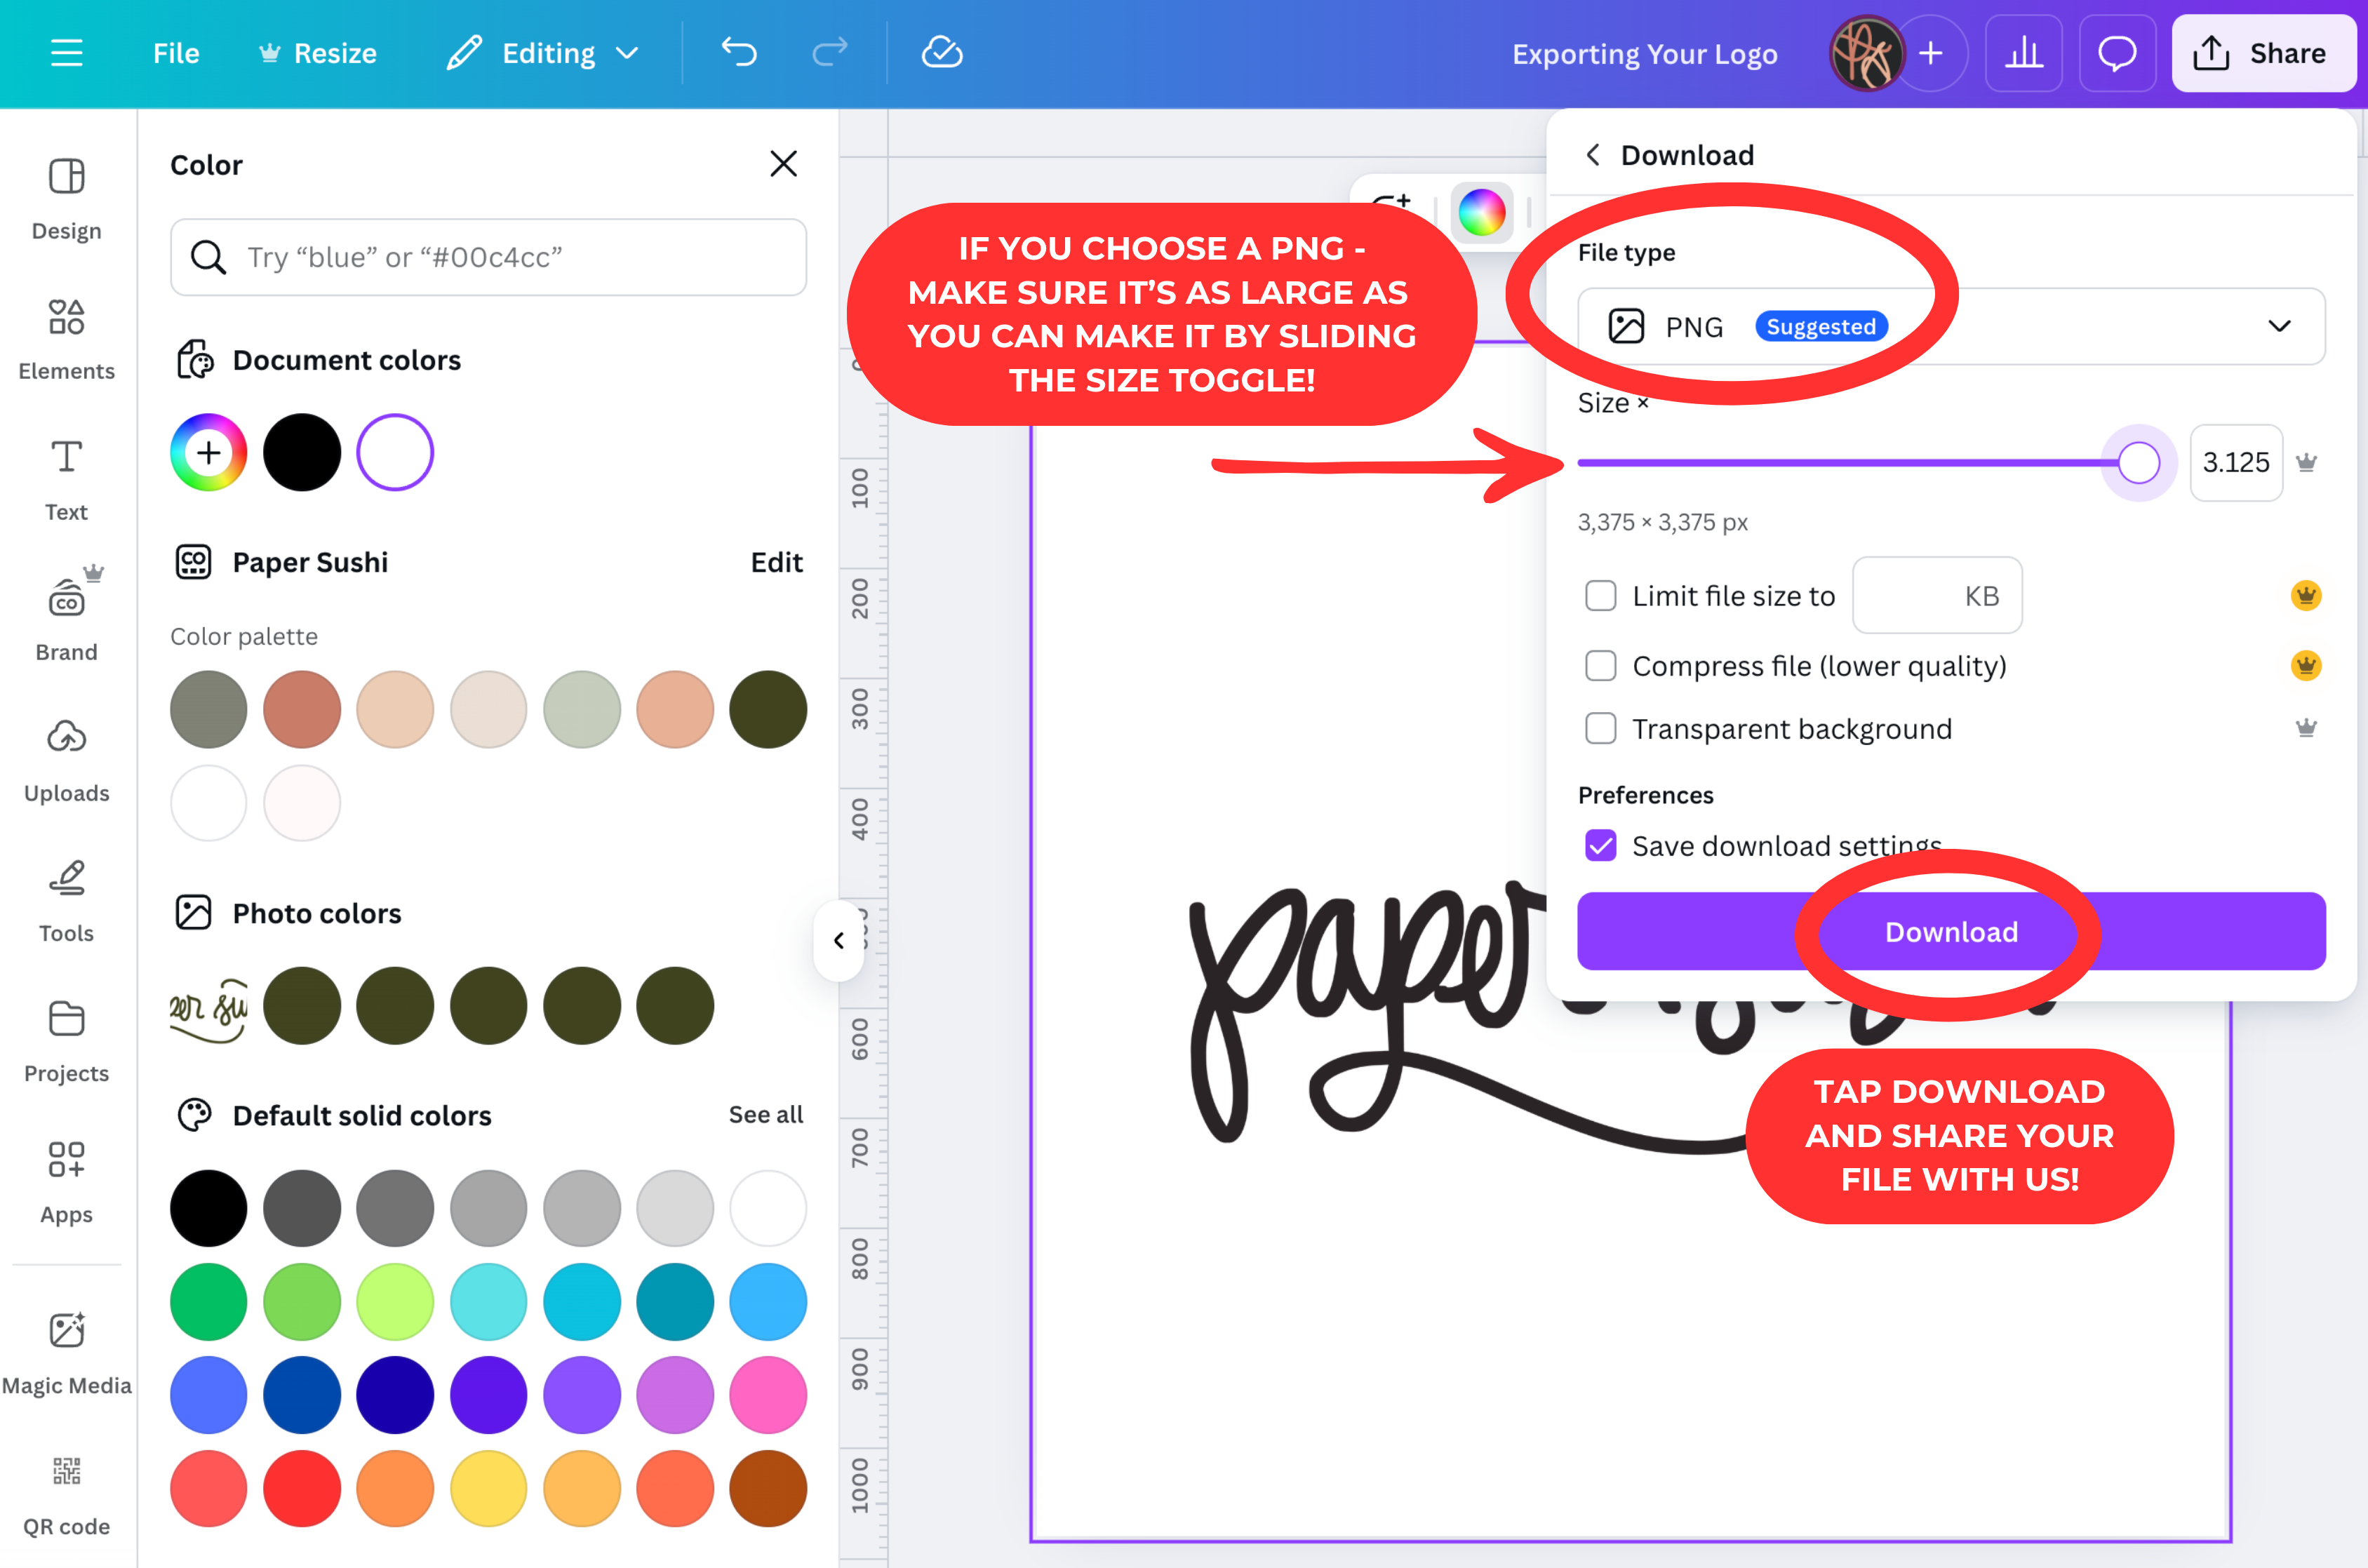
Task: Enable Transparent background checkbox
Action: 1600,728
